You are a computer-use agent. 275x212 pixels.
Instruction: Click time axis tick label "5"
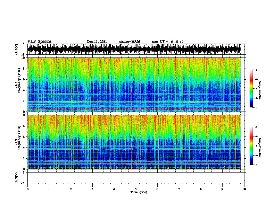point(136,189)
